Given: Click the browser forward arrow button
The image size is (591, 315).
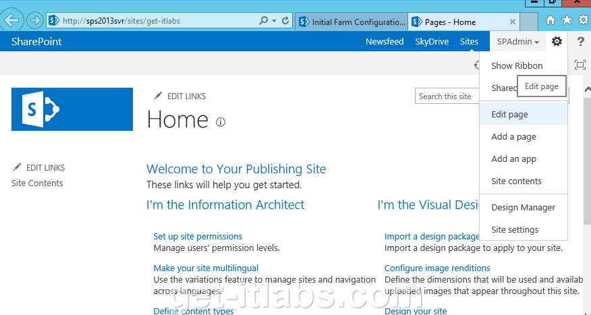Looking at the screenshot, I should (x=34, y=20).
